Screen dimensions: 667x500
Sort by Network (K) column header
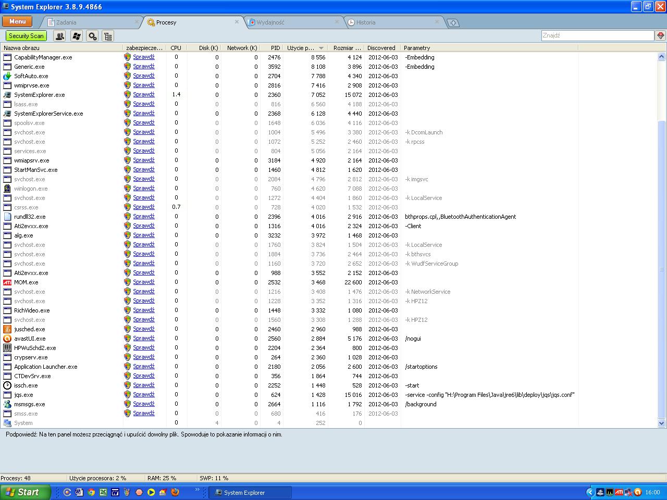point(241,48)
